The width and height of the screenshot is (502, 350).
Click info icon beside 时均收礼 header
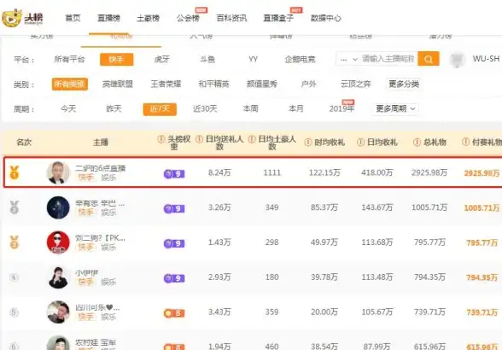(x=308, y=143)
